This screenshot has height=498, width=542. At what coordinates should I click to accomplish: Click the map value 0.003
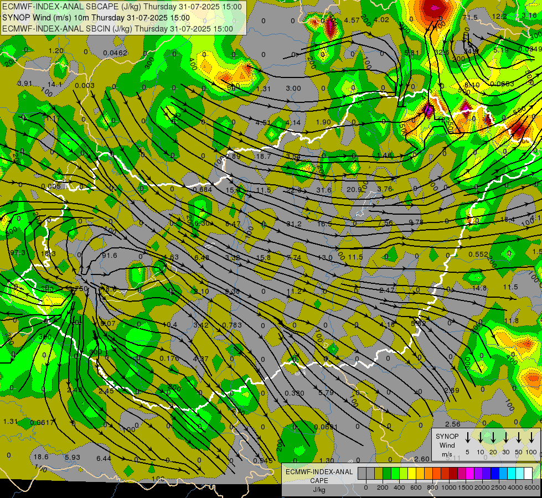[x=84, y=86]
